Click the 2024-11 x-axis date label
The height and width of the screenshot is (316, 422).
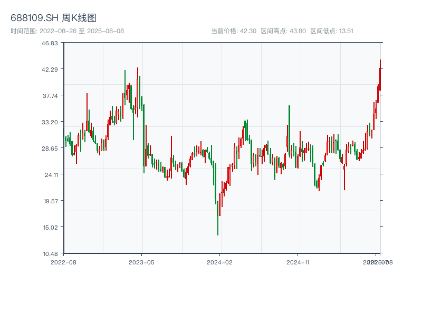point(298,262)
